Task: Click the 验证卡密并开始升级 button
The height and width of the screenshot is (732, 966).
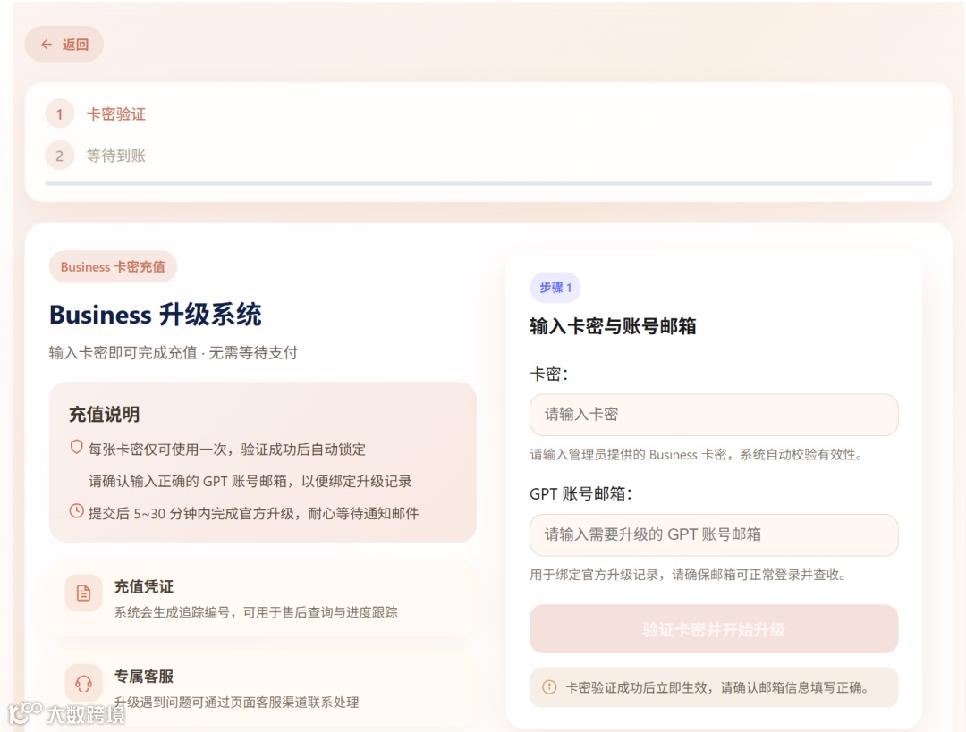Action: point(714,629)
